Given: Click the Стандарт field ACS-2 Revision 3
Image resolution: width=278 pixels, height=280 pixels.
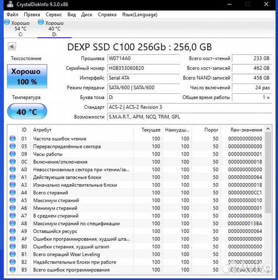Looking at the screenshot, I should coord(189,107).
